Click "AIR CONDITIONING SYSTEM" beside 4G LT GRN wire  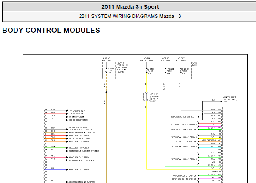(x=183, y=130)
